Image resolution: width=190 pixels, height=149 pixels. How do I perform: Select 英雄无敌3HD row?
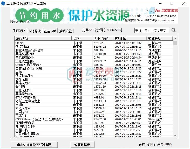[94, 94]
